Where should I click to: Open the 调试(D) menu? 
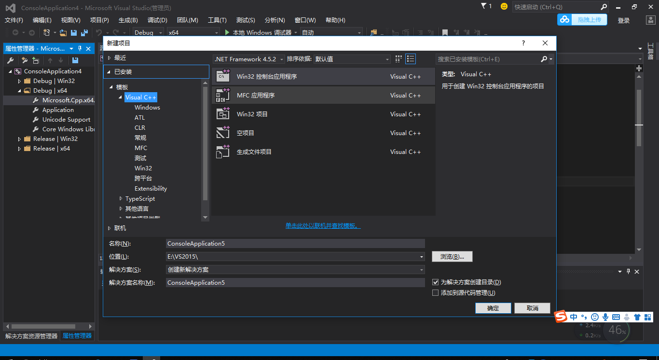[x=157, y=20]
